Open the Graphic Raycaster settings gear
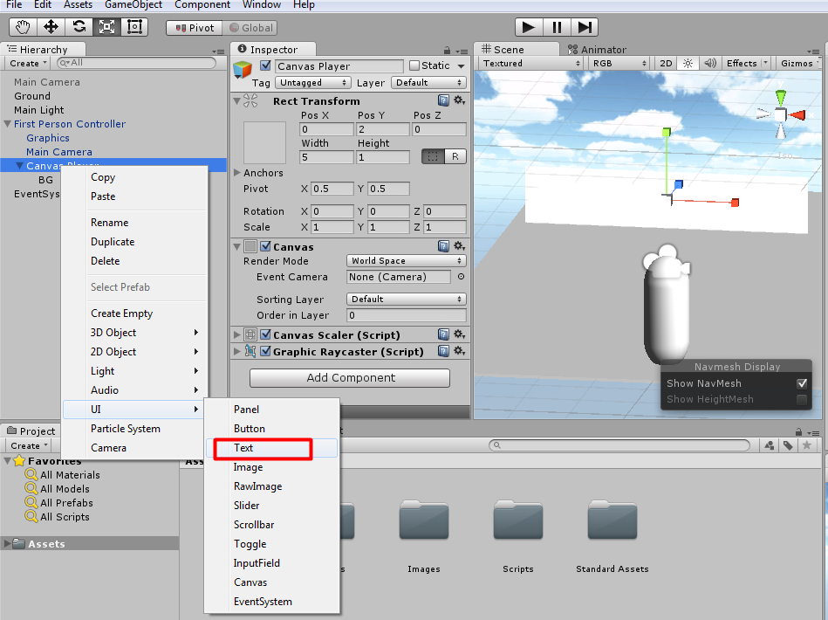The height and width of the screenshot is (620, 828). [460, 350]
